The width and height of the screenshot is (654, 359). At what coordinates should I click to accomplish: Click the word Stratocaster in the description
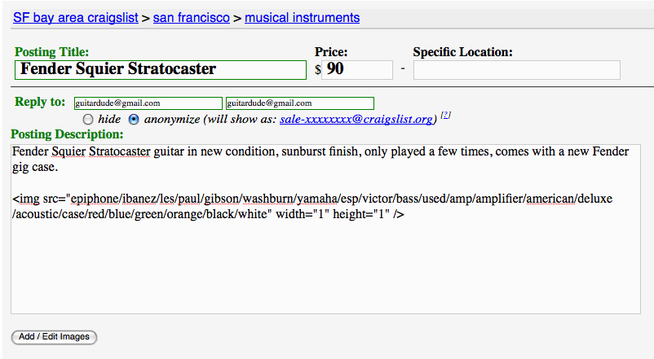[119, 151]
